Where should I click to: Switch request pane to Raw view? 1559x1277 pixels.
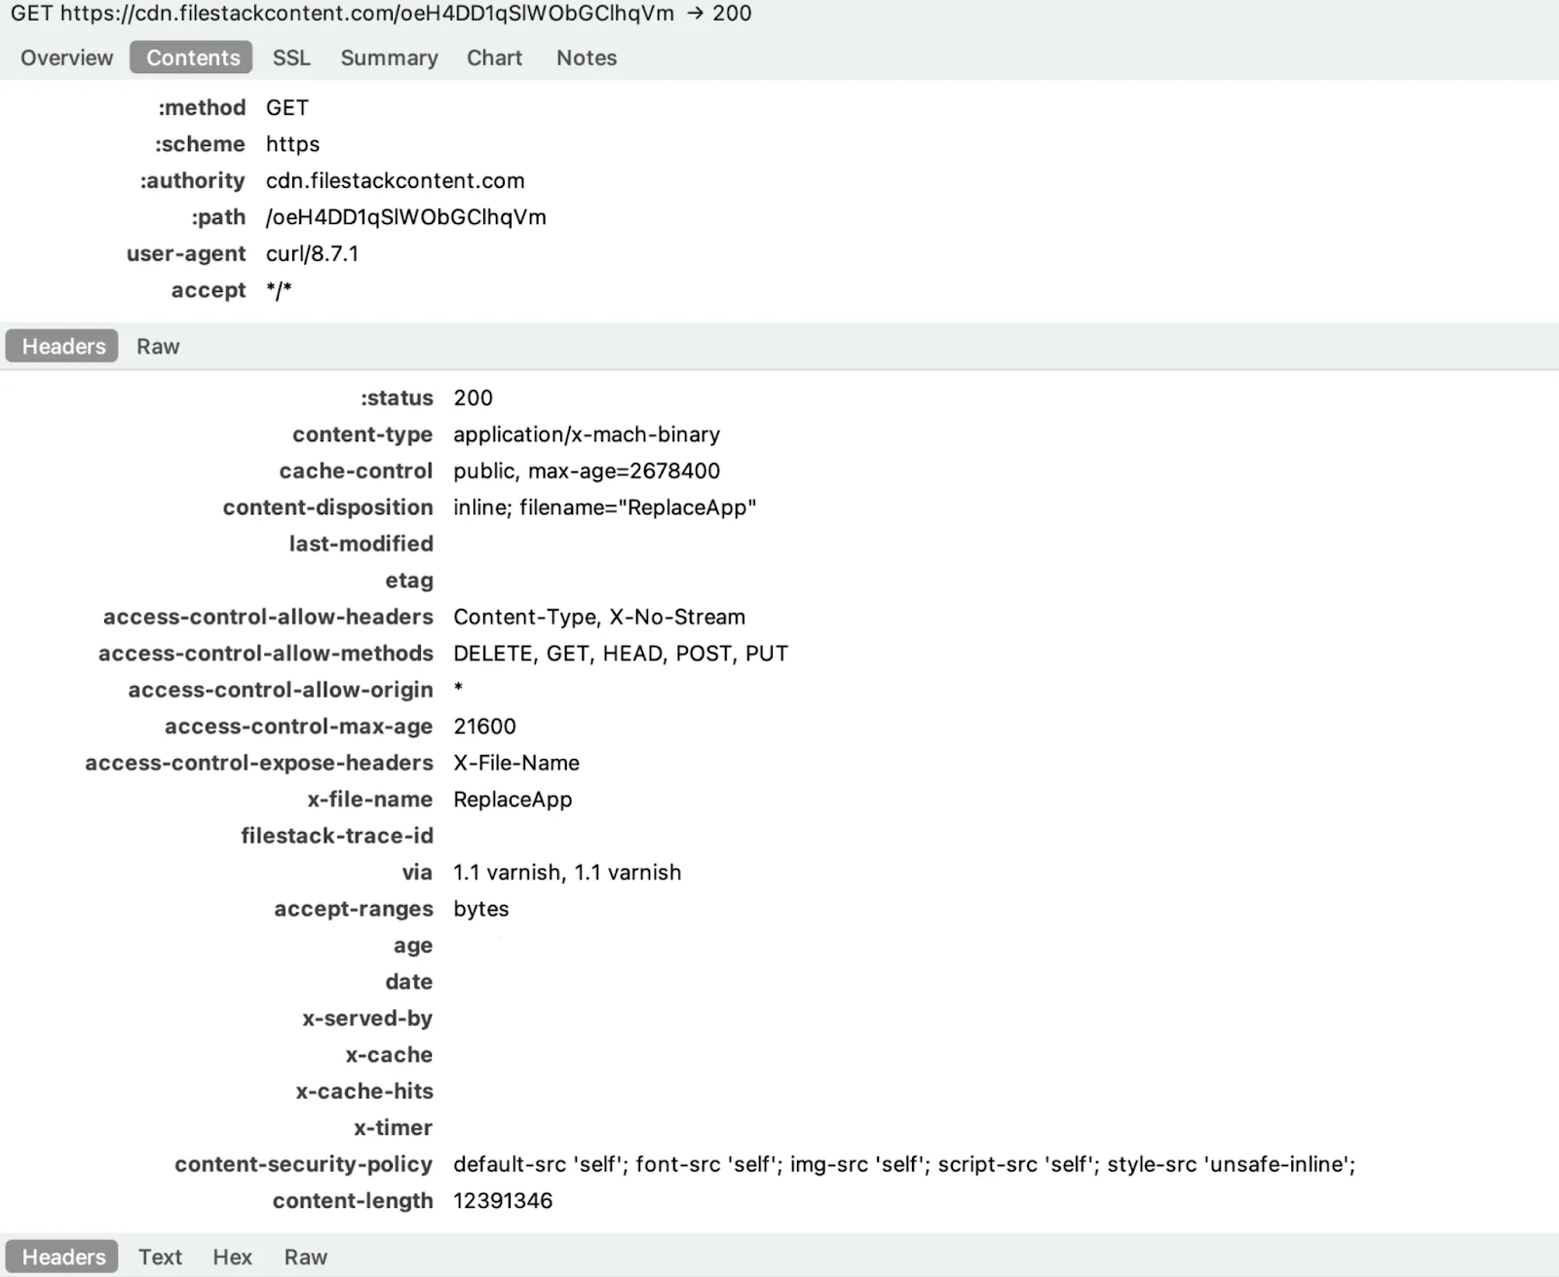[158, 346]
